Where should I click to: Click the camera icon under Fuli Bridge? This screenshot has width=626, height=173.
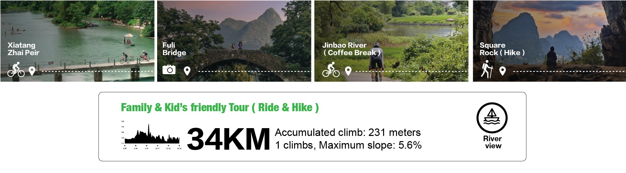(169, 70)
